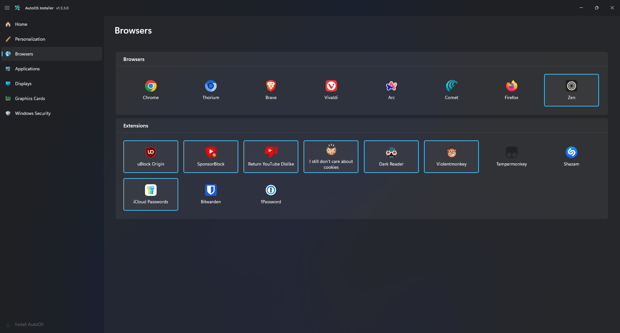Select the Arc browser icon
The height and width of the screenshot is (333, 620).
pos(391,86)
